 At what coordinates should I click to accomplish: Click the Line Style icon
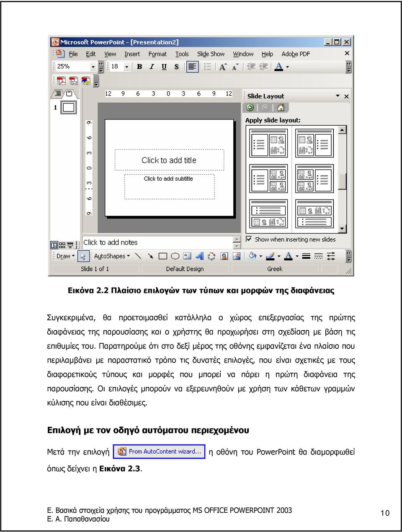pyautogui.click(x=306, y=256)
